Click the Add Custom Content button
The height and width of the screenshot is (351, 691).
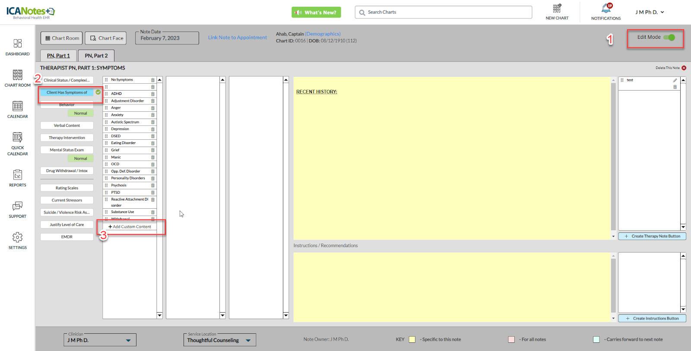tap(130, 227)
